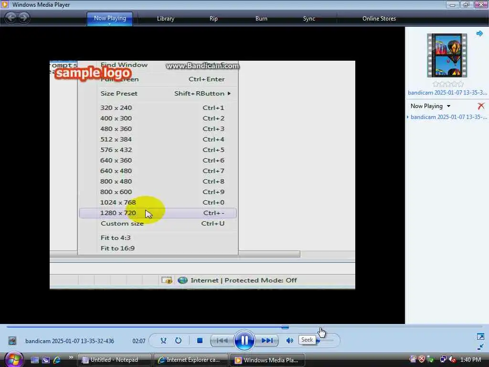This screenshot has height=367, width=489.
Task: Go back with the Back arrow button
Action: tap(11, 18)
